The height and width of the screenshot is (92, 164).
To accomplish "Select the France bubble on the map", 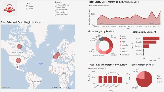I will pyautogui.click(x=55, y=57).
